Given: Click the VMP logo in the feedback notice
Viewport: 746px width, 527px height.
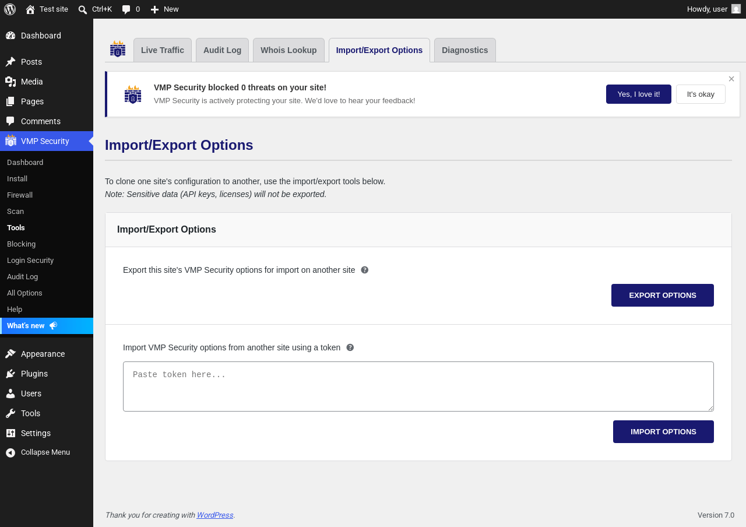Looking at the screenshot, I should click(133, 94).
